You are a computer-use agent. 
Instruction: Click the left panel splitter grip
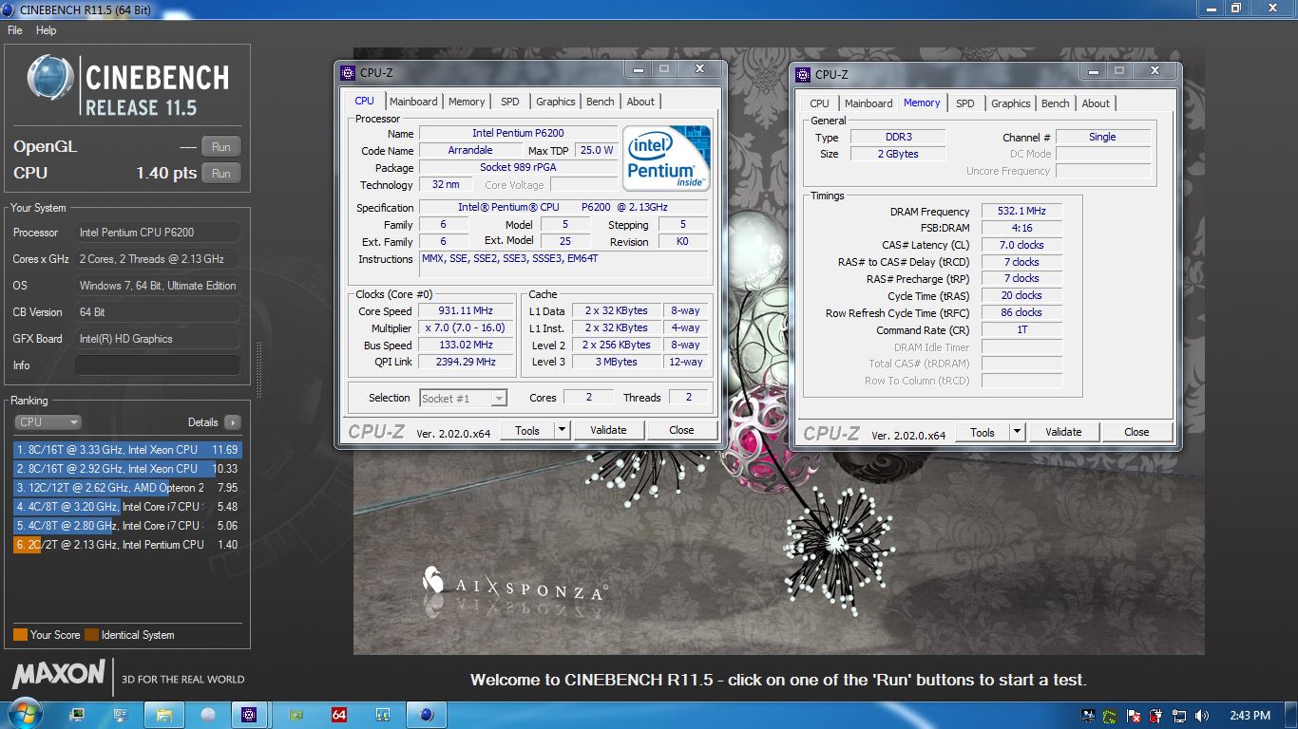[x=258, y=369]
